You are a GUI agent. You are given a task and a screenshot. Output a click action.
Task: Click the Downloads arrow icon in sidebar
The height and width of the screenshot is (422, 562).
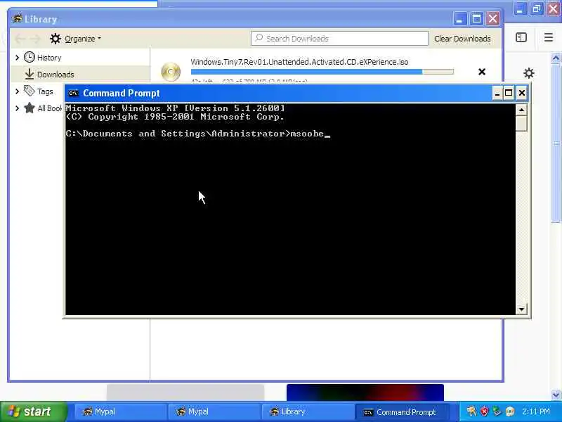(x=30, y=74)
